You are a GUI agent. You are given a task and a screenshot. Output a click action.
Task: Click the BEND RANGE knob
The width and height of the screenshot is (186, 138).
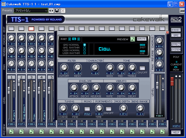click(140, 108)
